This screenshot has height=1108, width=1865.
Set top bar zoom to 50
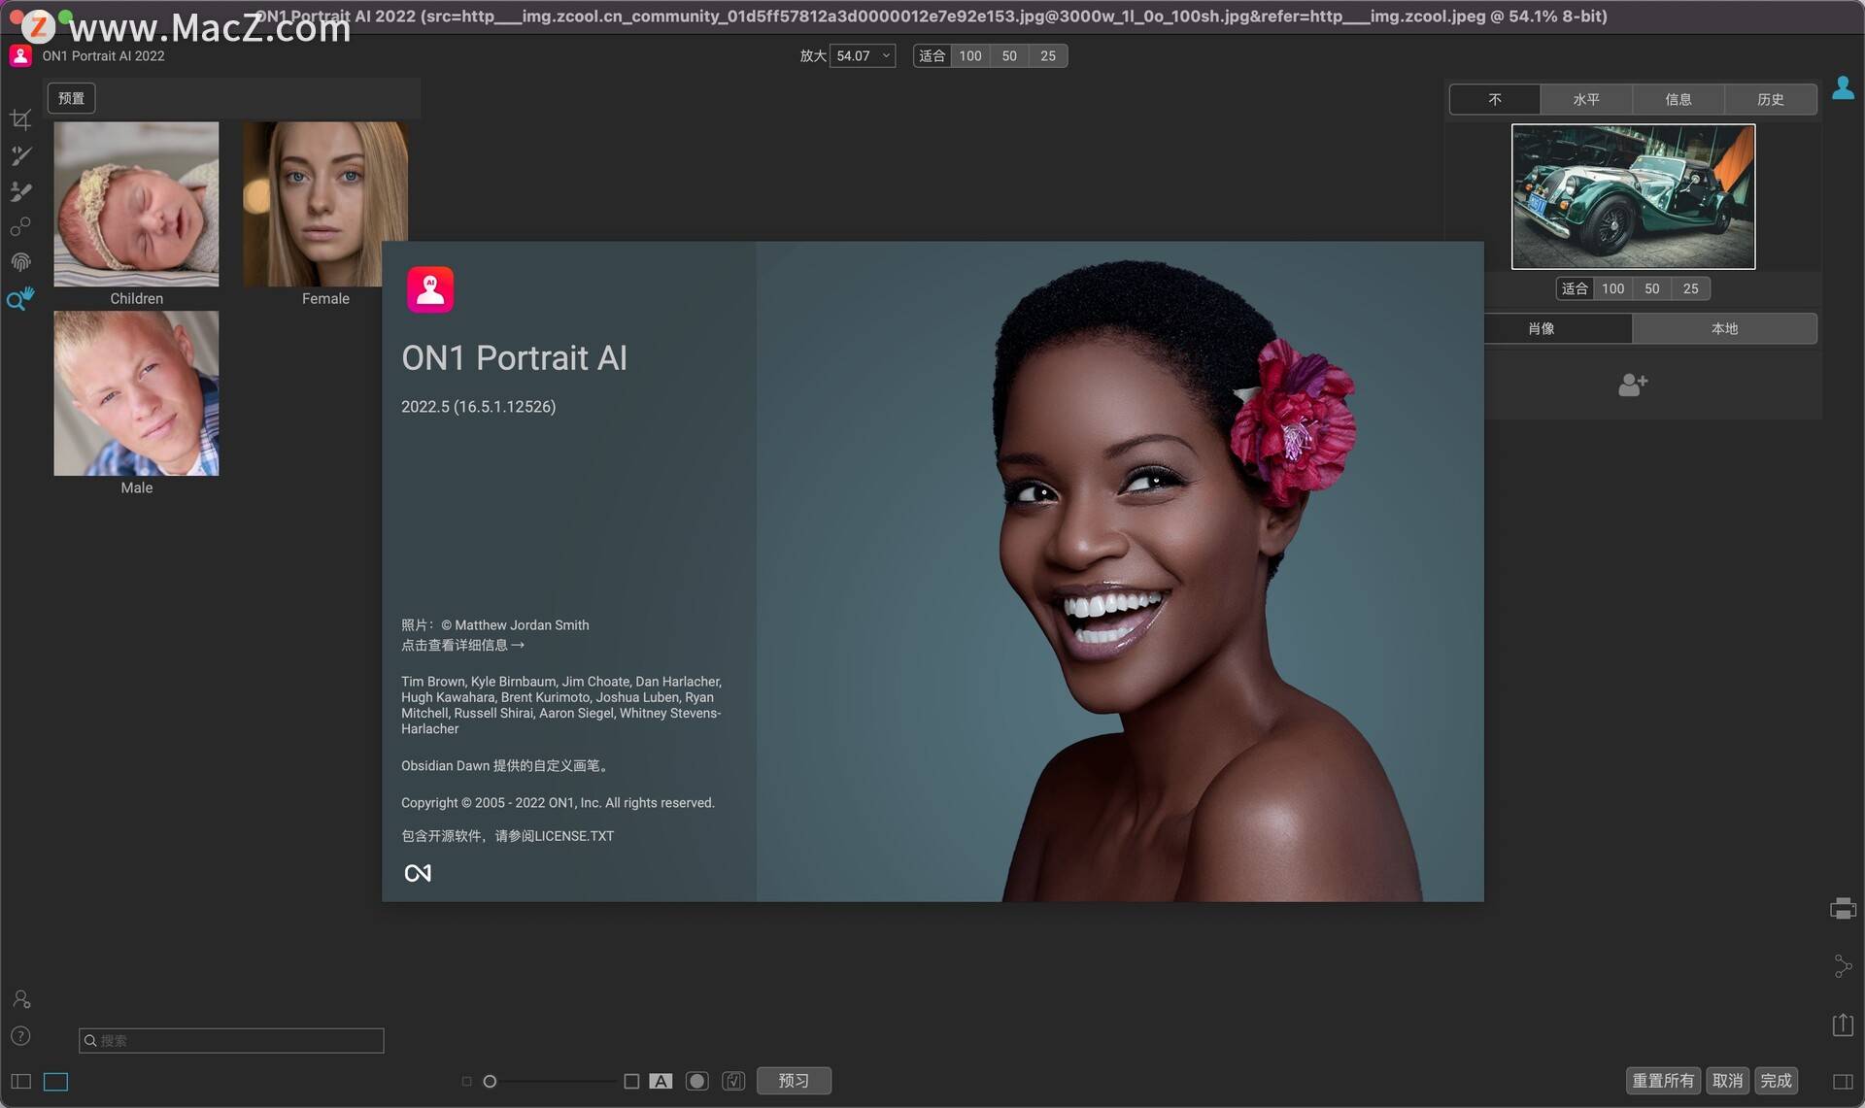point(1009,55)
